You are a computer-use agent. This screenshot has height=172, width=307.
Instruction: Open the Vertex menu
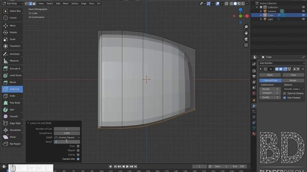(x=75, y=3)
